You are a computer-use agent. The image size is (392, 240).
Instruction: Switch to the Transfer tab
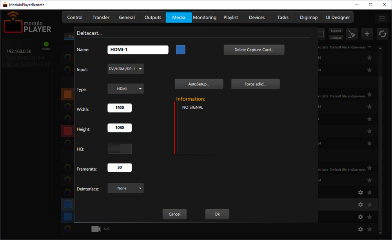(x=101, y=17)
